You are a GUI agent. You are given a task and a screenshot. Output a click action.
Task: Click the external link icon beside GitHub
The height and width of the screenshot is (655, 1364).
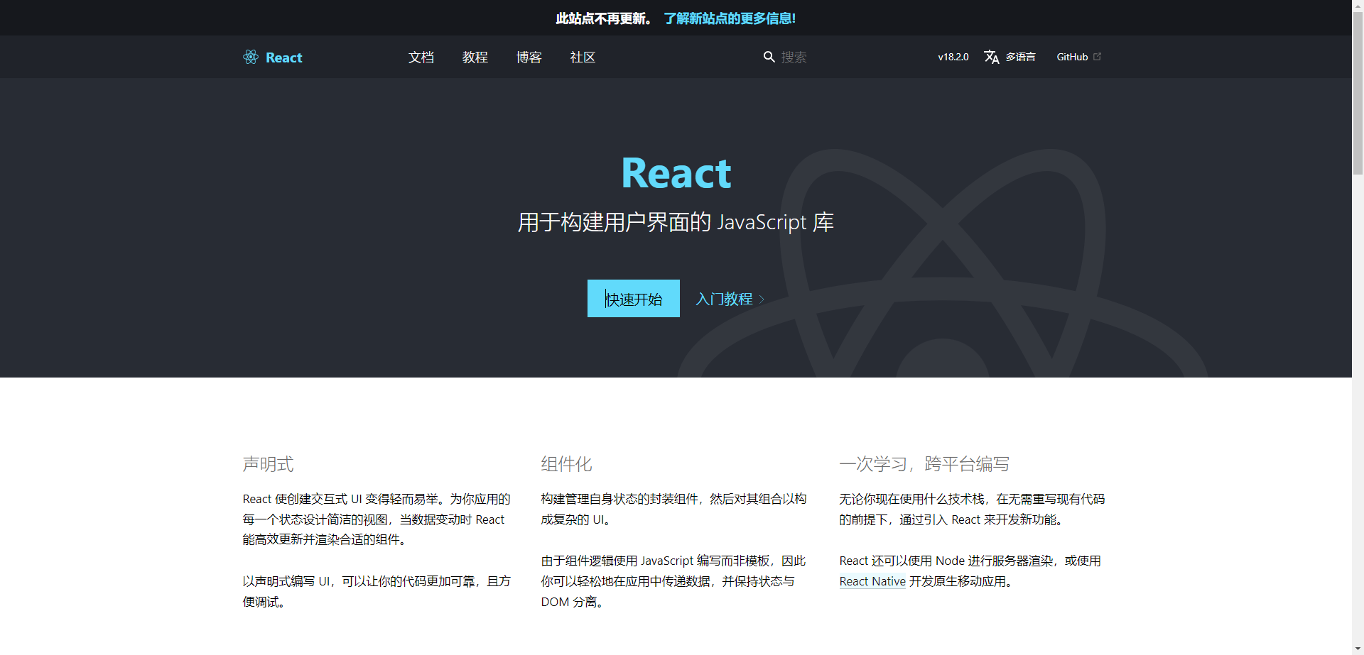pyautogui.click(x=1097, y=57)
